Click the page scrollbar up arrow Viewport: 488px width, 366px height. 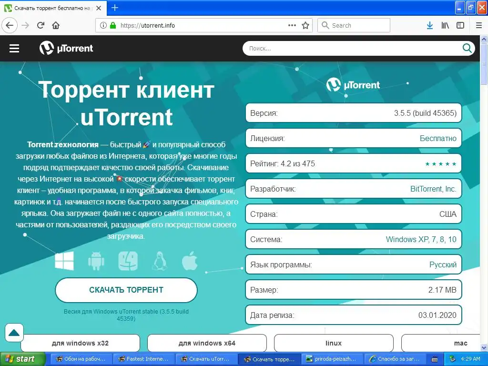[x=484, y=39]
